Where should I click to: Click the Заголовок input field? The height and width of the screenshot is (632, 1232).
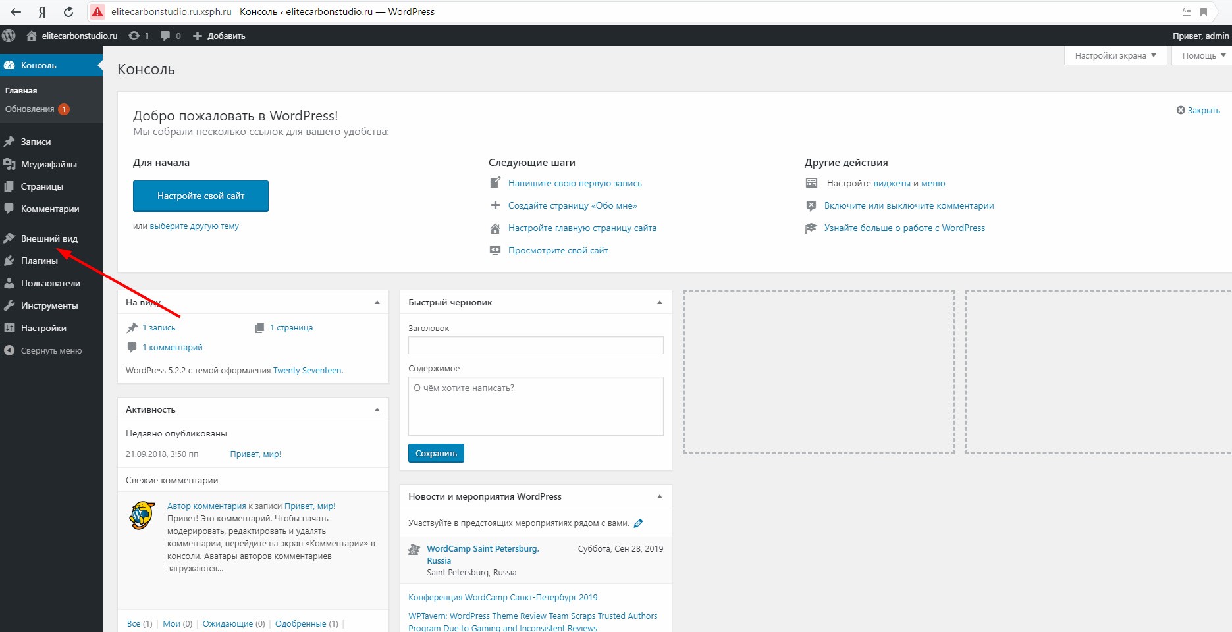tap(535, 346)
